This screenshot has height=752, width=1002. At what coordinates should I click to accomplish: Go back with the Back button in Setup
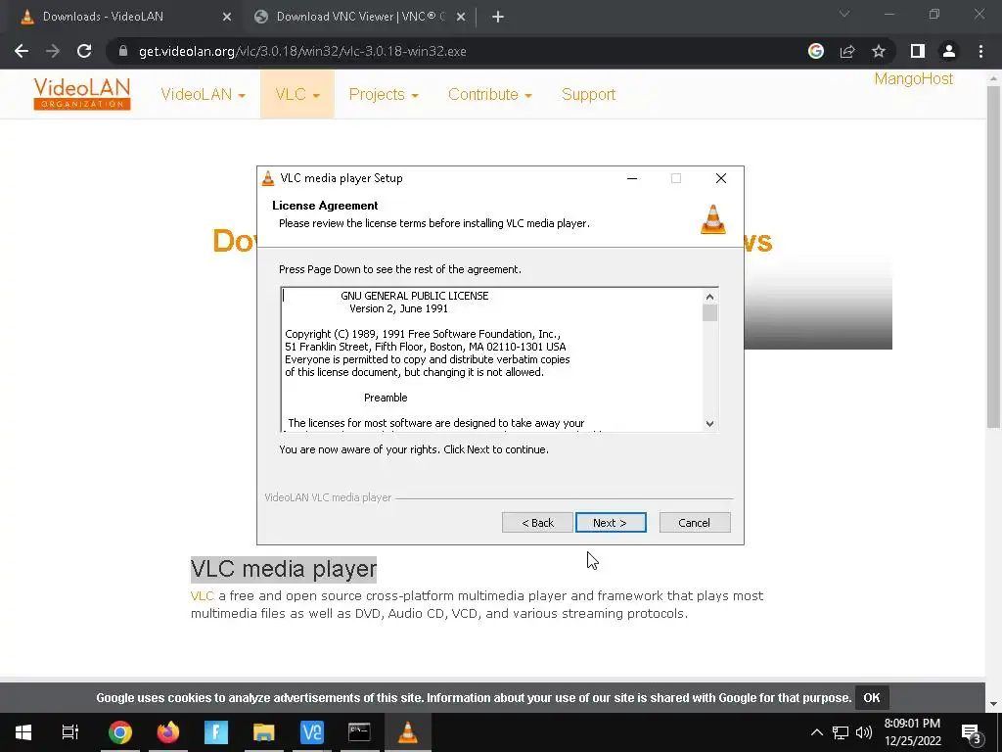pyautogui.click(x=537, y=523)
